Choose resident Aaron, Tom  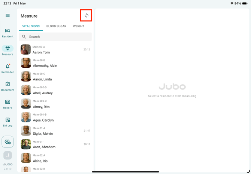click(x=55, y=49)
